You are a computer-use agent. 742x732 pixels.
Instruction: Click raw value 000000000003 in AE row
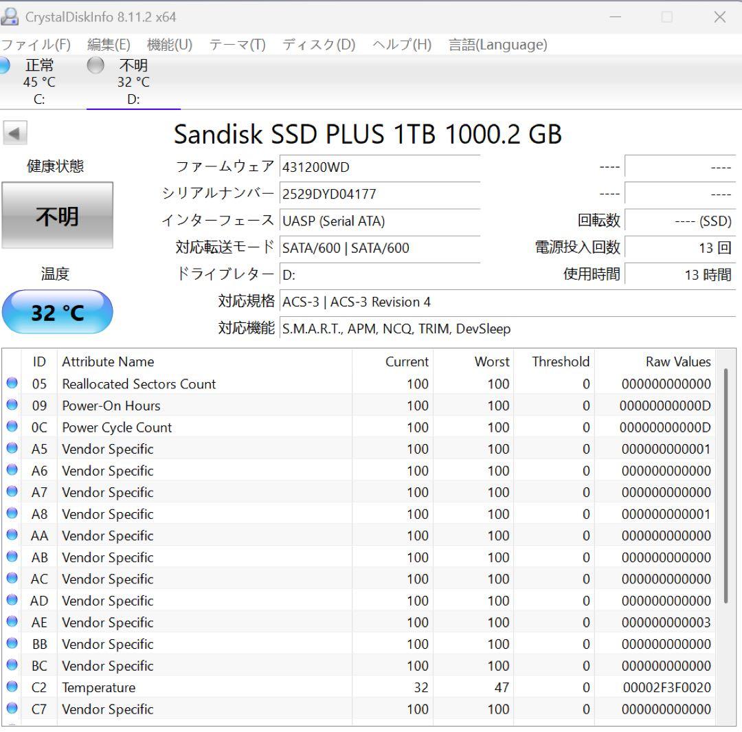[666, 623]
